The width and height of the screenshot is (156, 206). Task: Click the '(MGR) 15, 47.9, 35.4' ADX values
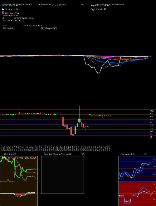point(32,26)
